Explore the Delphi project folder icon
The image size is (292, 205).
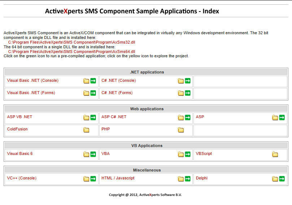click(x=275, y=179)
